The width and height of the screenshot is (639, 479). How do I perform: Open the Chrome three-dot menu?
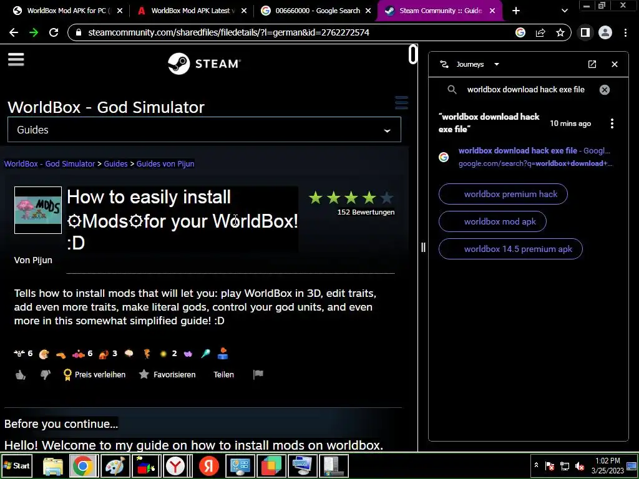625,32
